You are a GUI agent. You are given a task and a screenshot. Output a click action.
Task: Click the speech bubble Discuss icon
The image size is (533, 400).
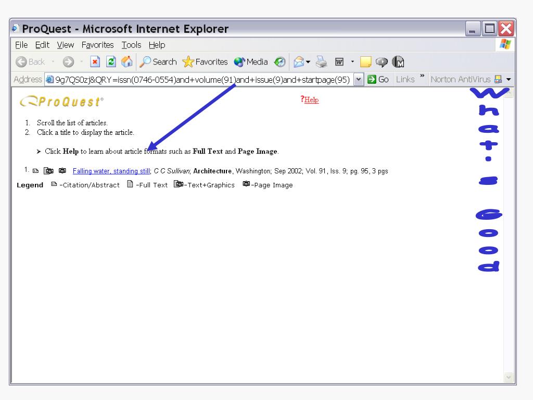(382, 62)
